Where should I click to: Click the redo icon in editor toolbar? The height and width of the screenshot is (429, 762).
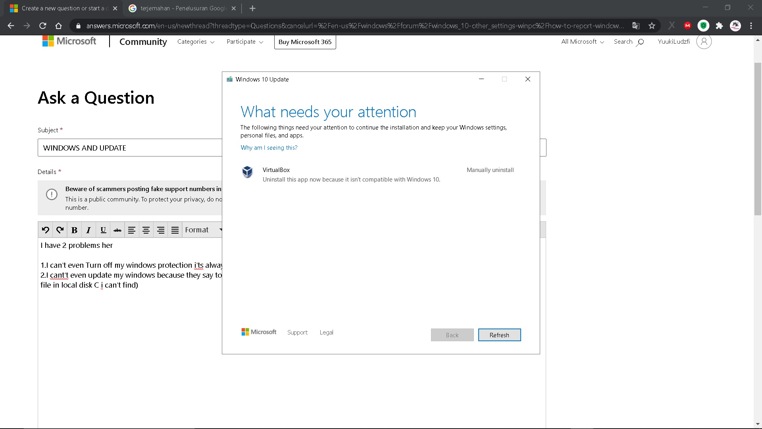click(x=60, y=230)
